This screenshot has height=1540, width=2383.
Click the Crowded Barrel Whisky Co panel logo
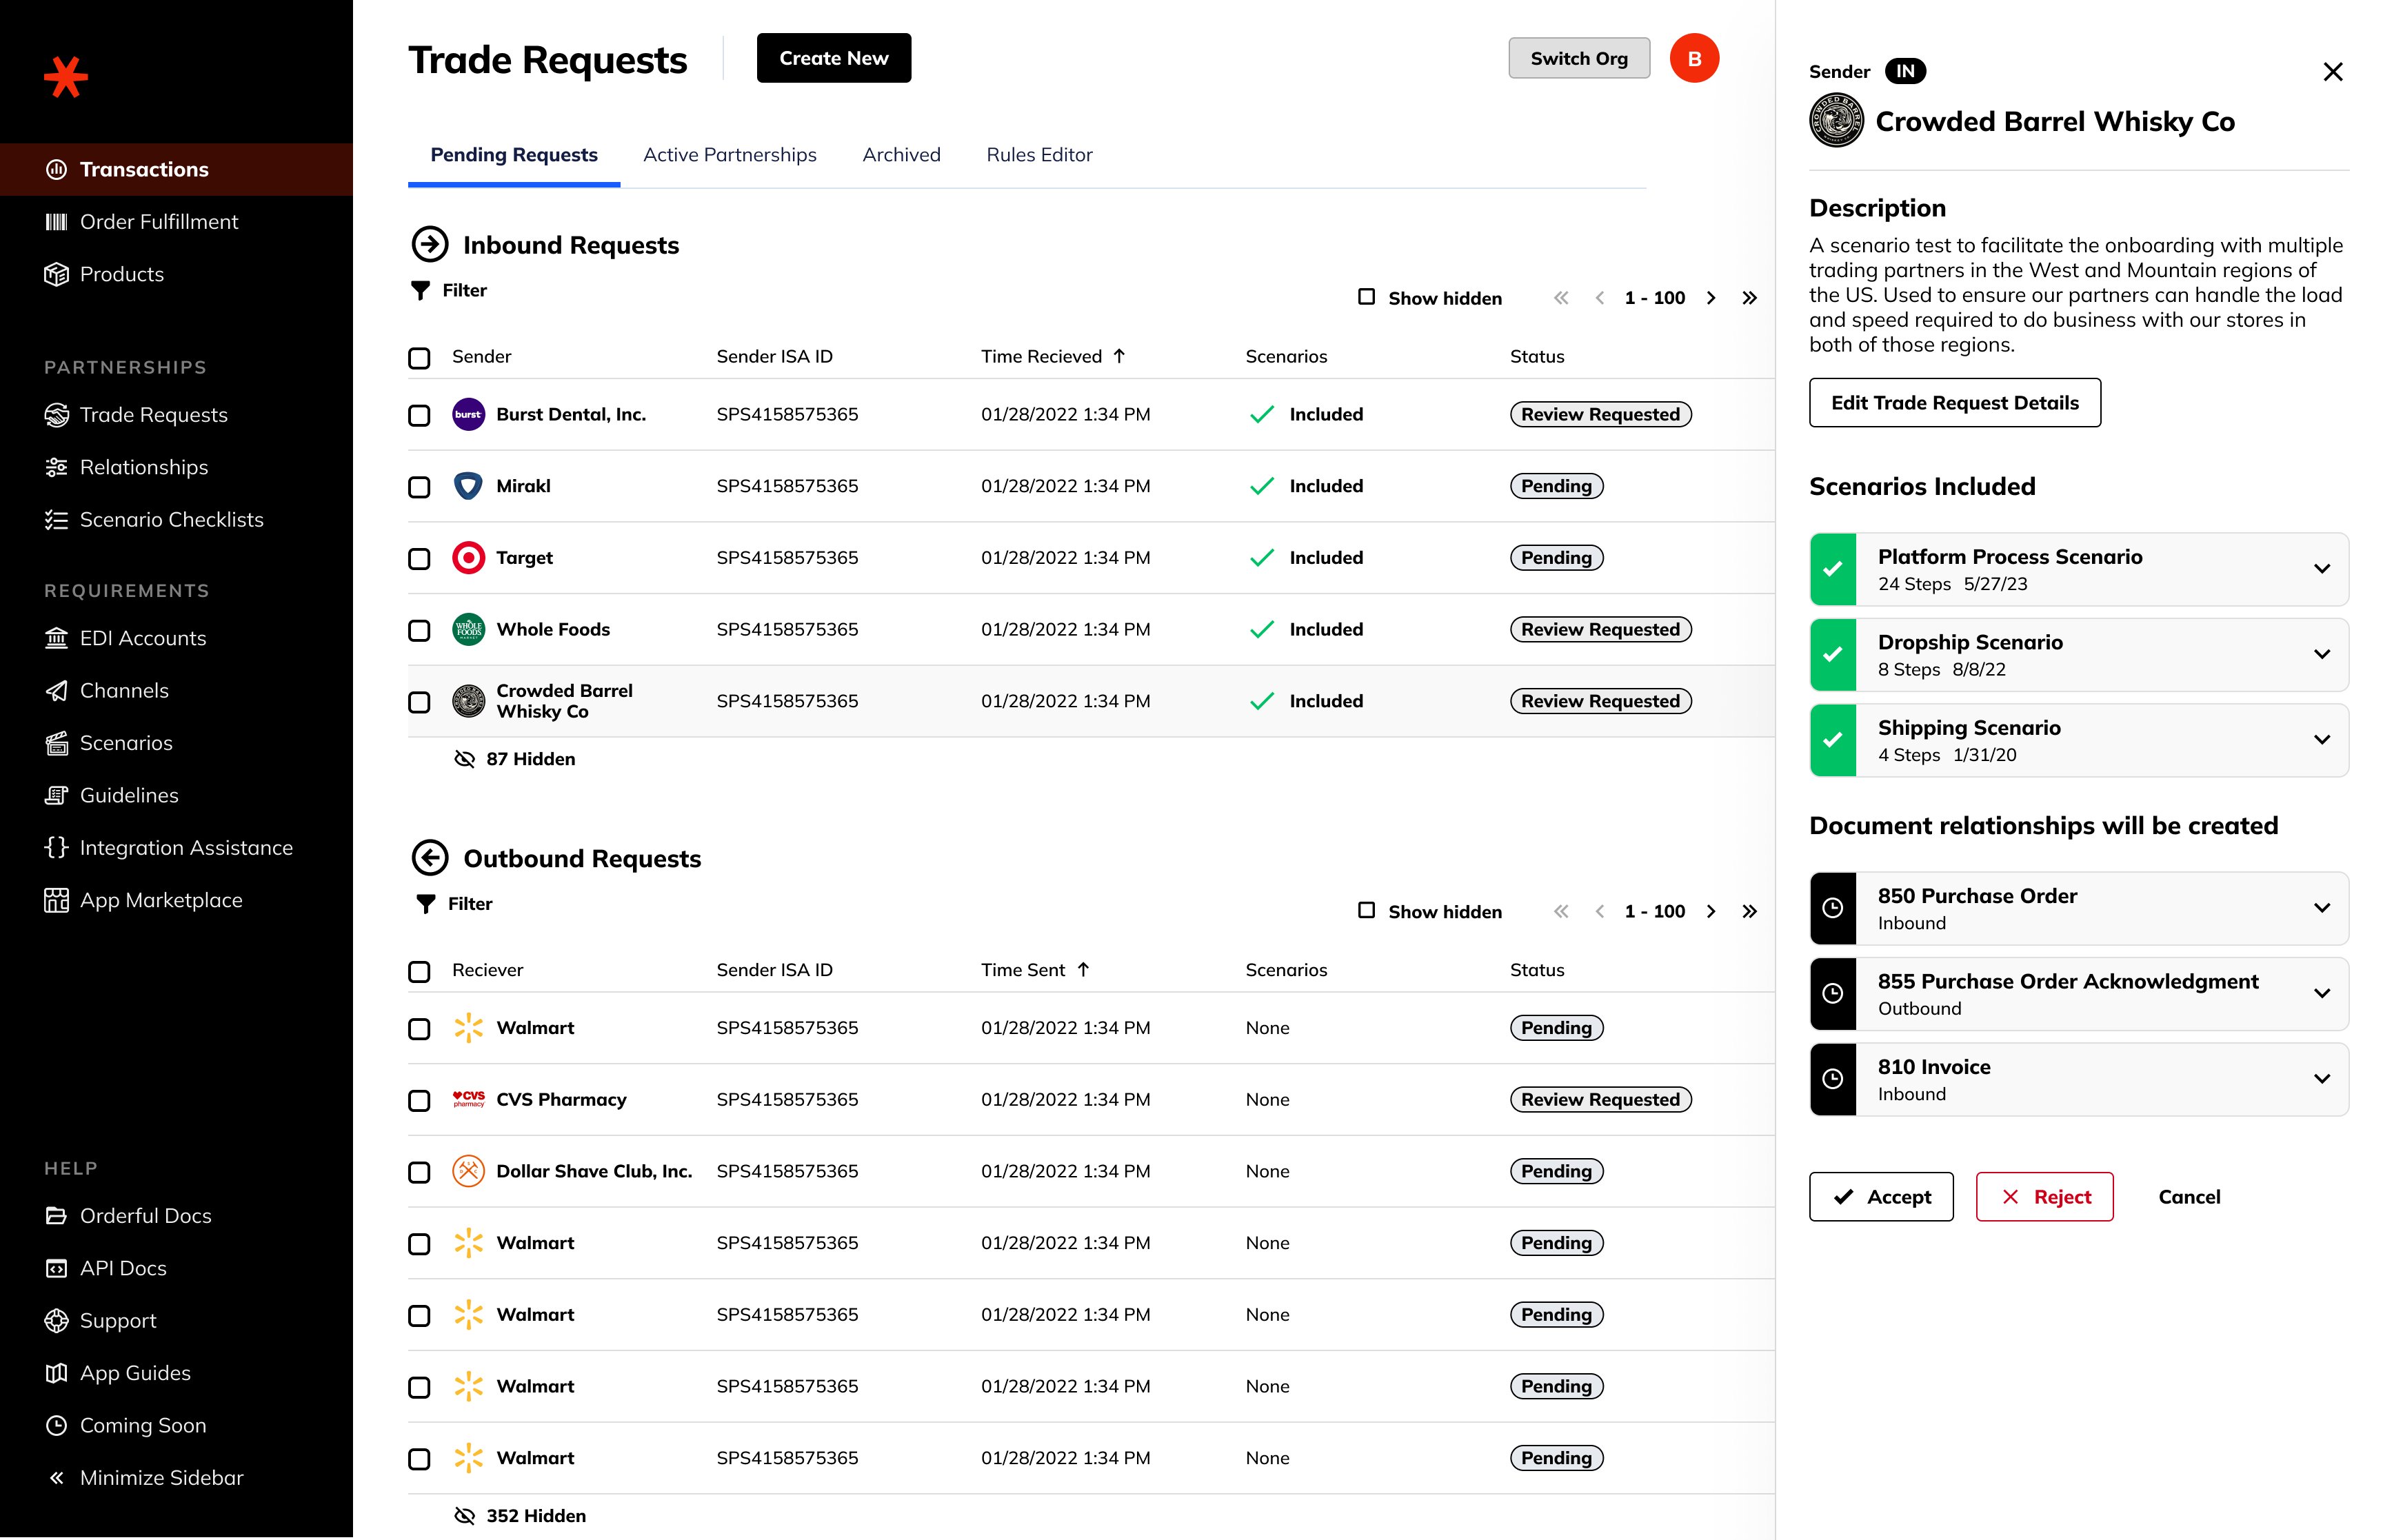1836,121
